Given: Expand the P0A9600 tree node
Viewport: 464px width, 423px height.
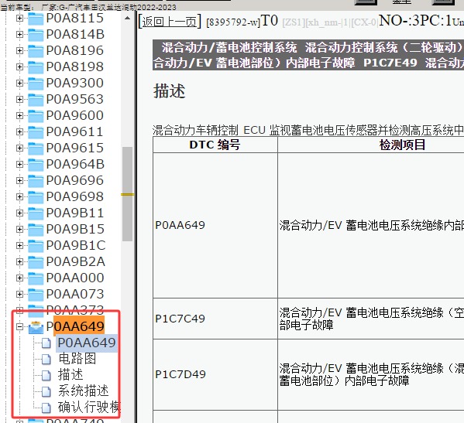Looking at the screenshot, I should [19, 116].
